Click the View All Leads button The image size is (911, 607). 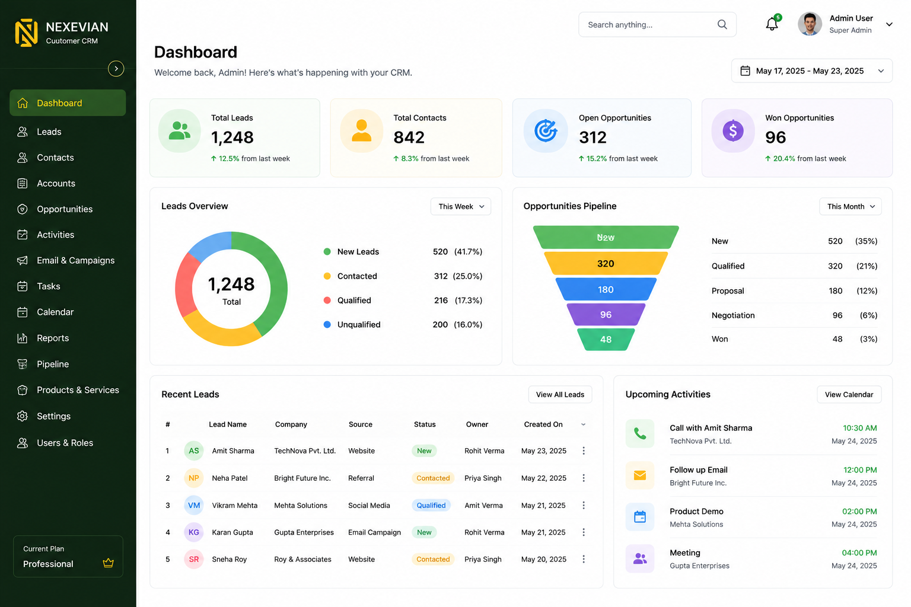560,395
